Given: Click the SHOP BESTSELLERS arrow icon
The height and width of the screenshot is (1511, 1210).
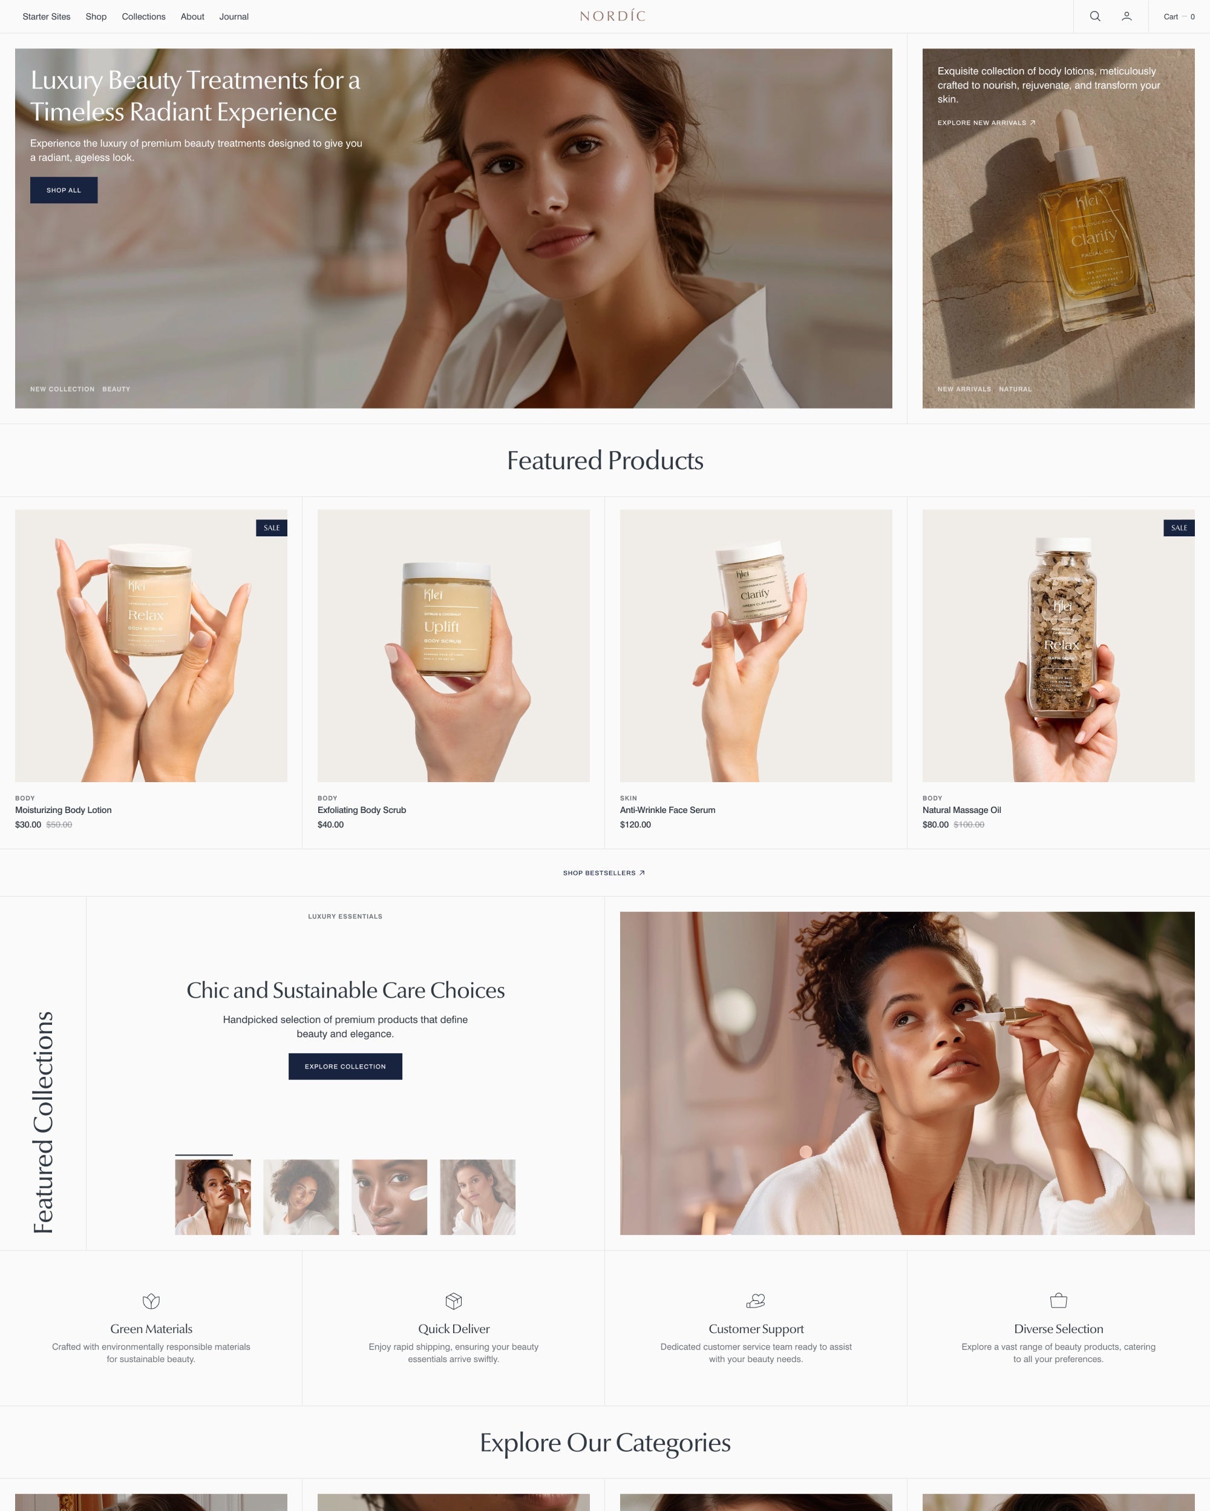Looking at the screenshot, I should (646, 872).
